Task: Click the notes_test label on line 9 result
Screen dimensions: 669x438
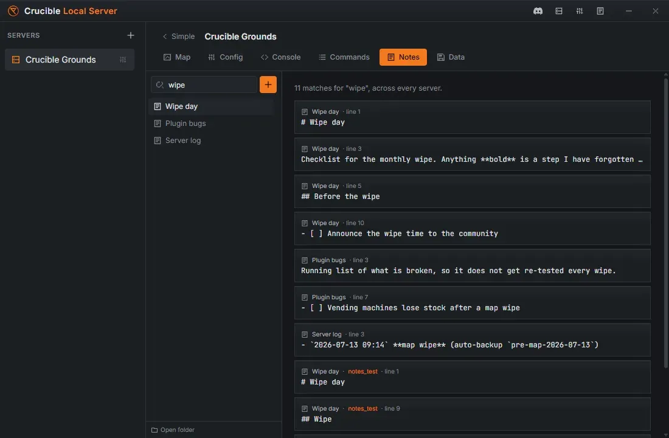Action: pyautogui.click(x=362, y=409)
